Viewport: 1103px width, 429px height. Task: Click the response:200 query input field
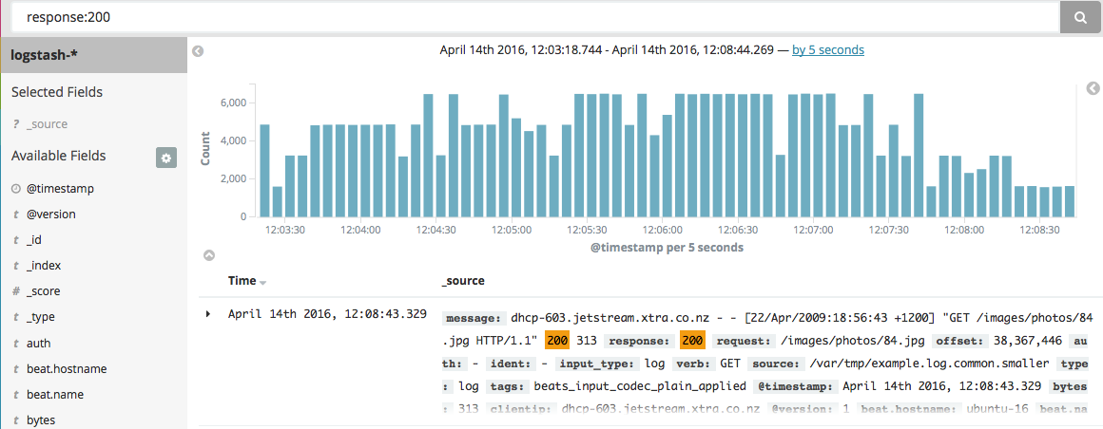coord(535,17)
